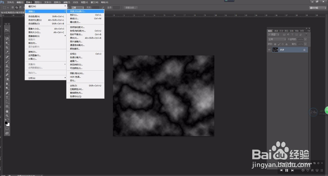The image size is (328, 176).
Task: Choose 去色(D) menu item
Action: coord(85,85)
